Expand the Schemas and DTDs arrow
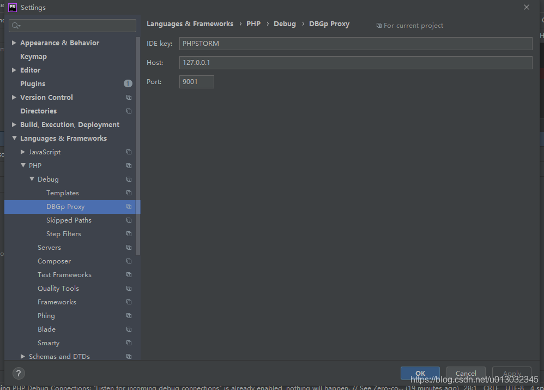 (x=22, y=356)
